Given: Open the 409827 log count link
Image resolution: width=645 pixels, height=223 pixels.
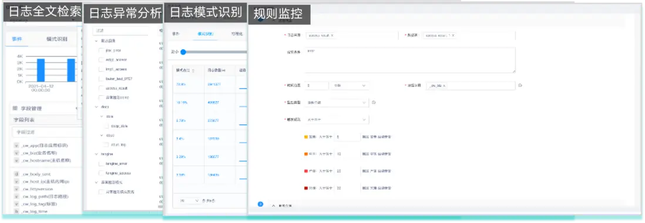Looking at the screenshot, I should click(213, 102).
